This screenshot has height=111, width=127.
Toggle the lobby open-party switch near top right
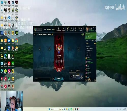point(83,35)
